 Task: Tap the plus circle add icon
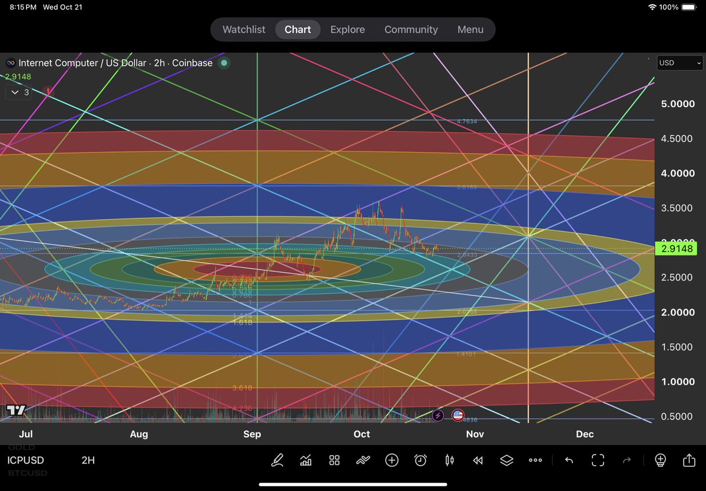[392, 460]
